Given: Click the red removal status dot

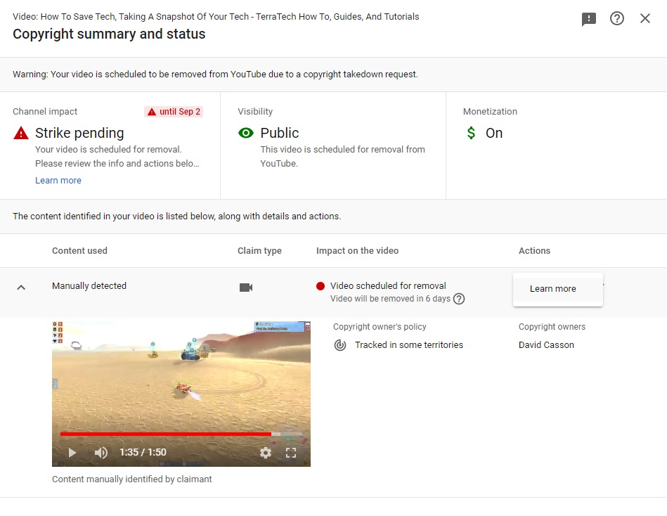Looking at the screenshot, I should (320, 286).
